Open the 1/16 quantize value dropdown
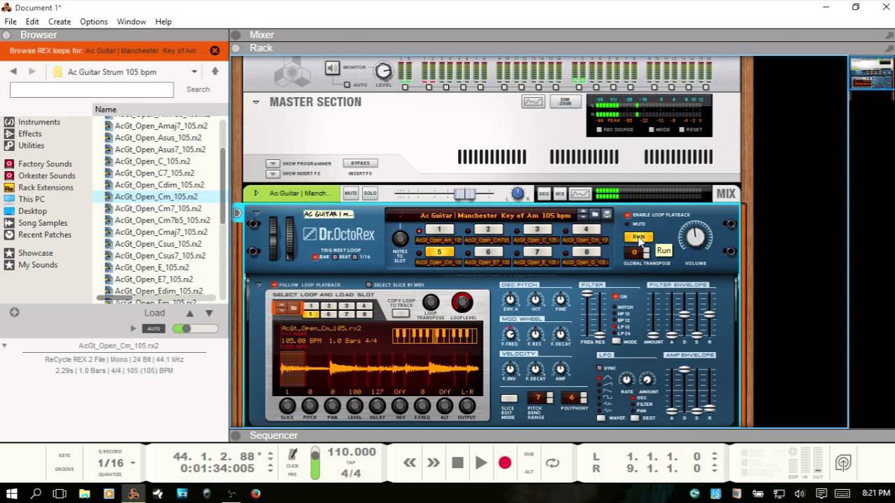 click(x=133, y=463)
